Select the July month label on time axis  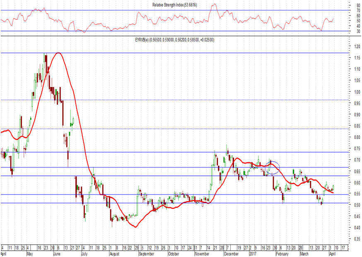click(x=84, y=253)
